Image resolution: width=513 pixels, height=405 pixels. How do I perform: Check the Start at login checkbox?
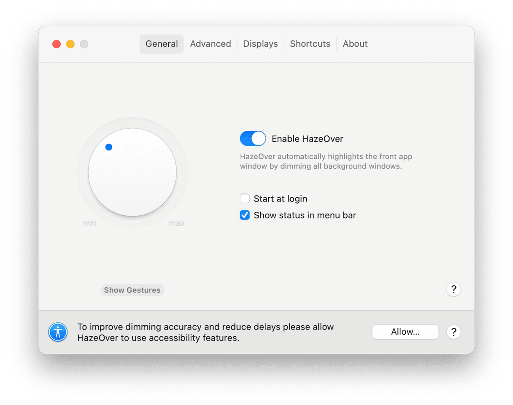245,198
